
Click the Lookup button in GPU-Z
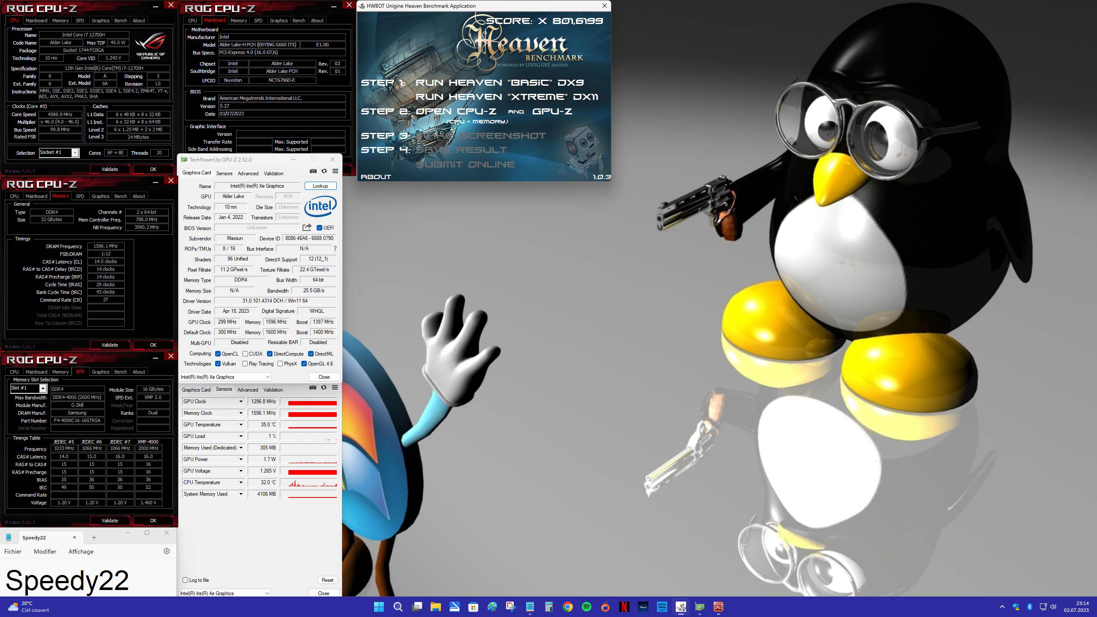tap(321, 186)
